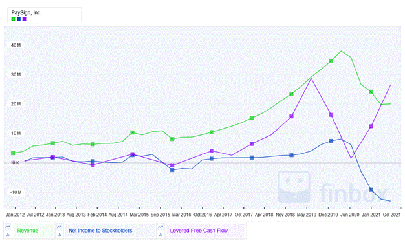This screenshot has width=405, height=243.
Task: Select the 0 K y-axis label
Action: 16,163
